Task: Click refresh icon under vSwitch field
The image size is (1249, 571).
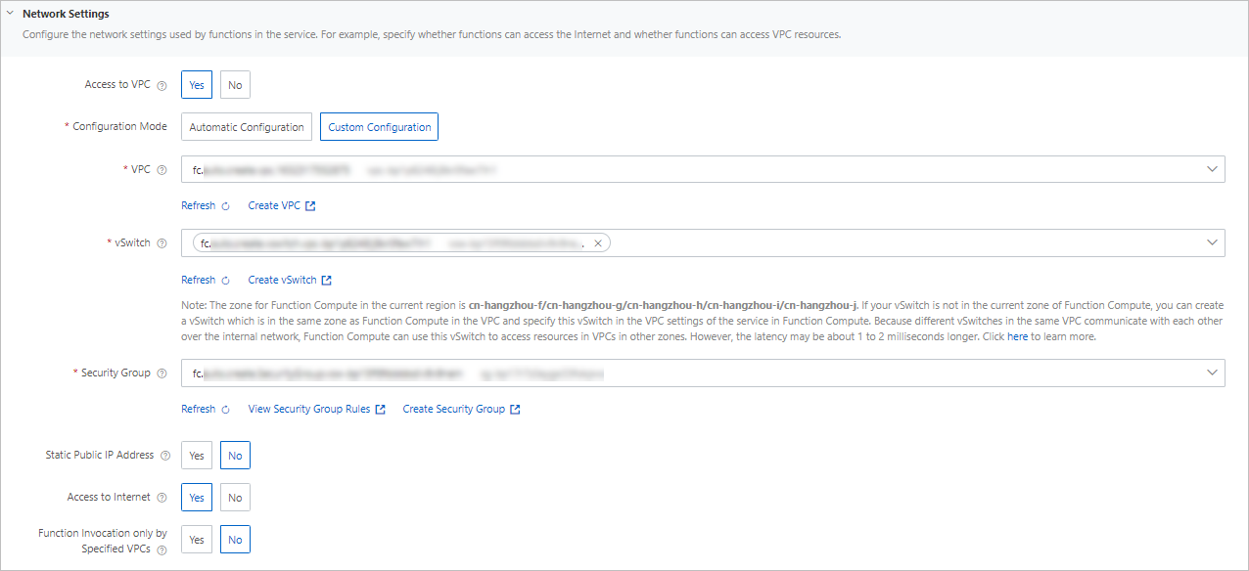Action: pyautogui.click(x=226, y=281)
